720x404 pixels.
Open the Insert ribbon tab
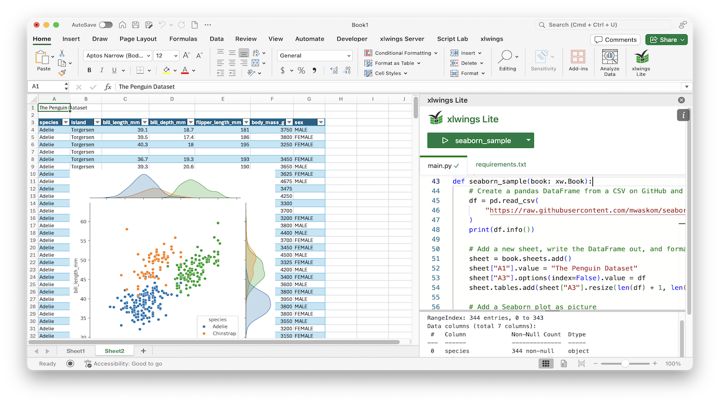[x=71, y=39]
